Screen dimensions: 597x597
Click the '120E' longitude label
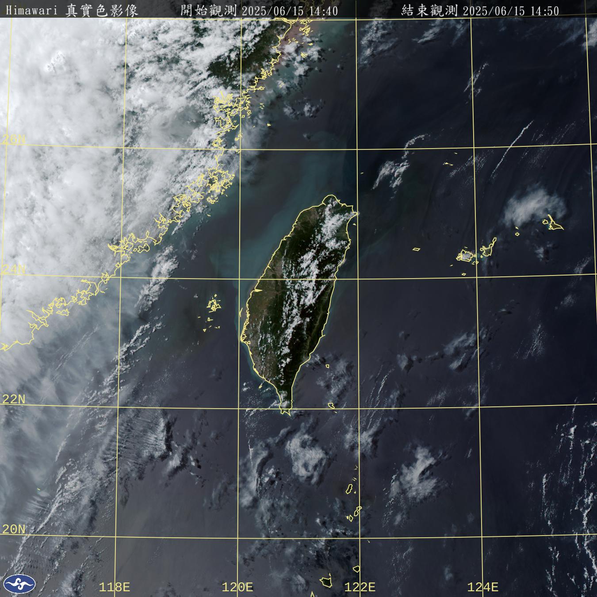pos(237,587)
